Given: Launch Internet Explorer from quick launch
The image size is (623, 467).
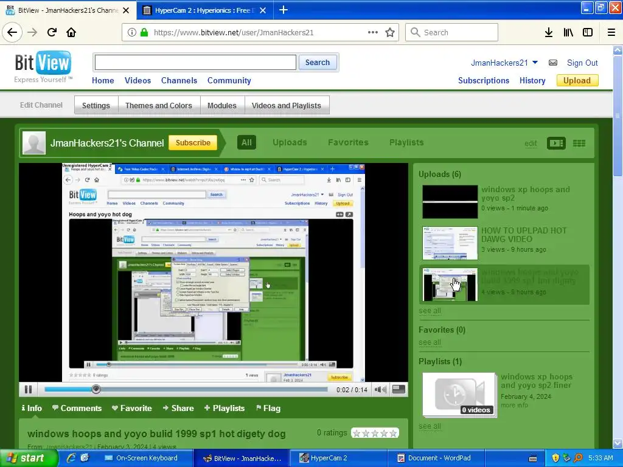Looking at the screenshot, I should [72, 458].
